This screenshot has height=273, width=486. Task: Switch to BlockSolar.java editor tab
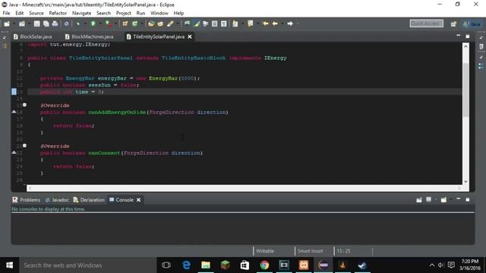[x=33, y=36]
